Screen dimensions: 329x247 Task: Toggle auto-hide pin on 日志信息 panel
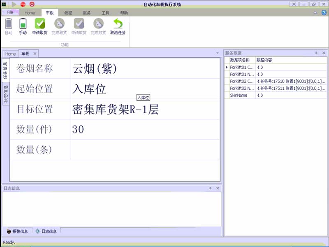point(211,188)
